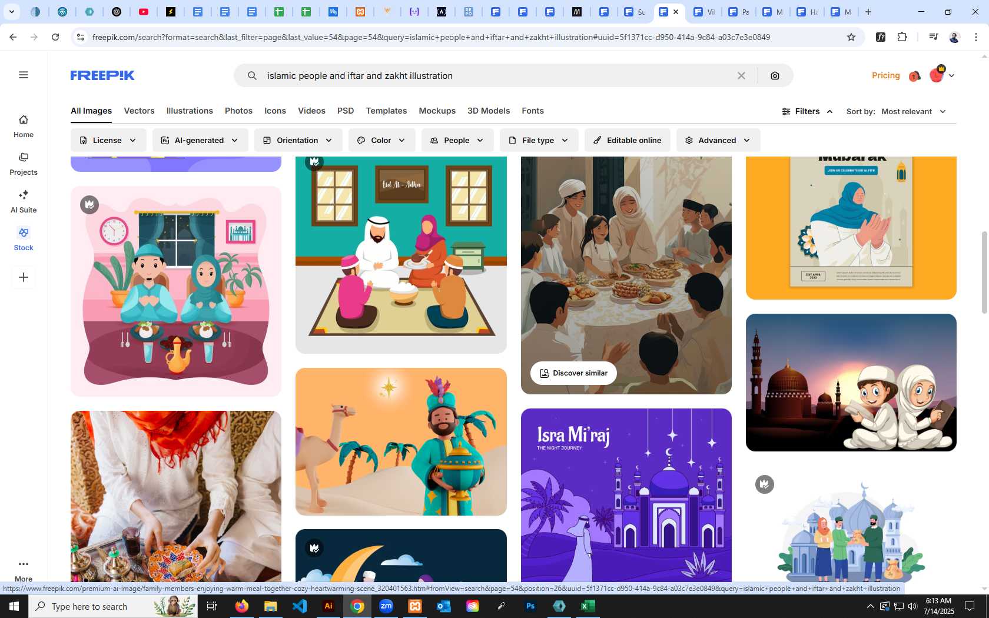Image resolution: width=989 pixels, height=618 pixels.
Task: Open the Isra Mi'raj purple mosque illustration
Action: tap(626, 496)
